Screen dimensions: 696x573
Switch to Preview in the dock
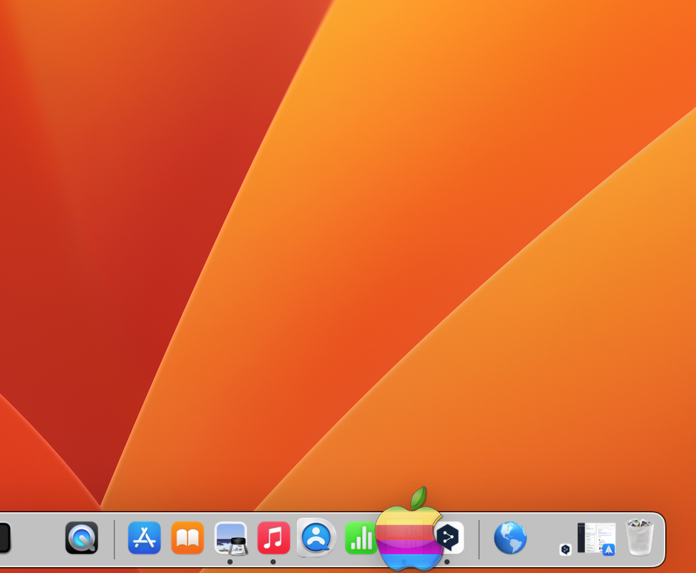tap(231, 538)
